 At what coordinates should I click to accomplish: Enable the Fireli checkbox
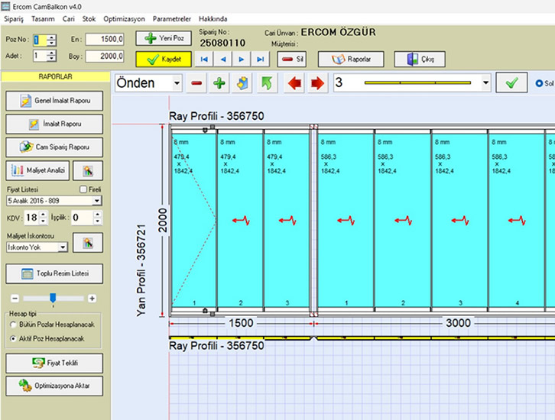click(84, 189)
